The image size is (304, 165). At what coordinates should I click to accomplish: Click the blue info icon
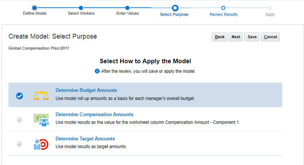point(97,71)
